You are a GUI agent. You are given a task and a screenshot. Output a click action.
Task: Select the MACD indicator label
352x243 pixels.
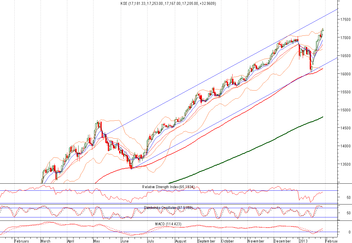168,224
